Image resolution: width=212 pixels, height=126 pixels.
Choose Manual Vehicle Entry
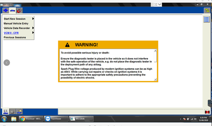16,24
